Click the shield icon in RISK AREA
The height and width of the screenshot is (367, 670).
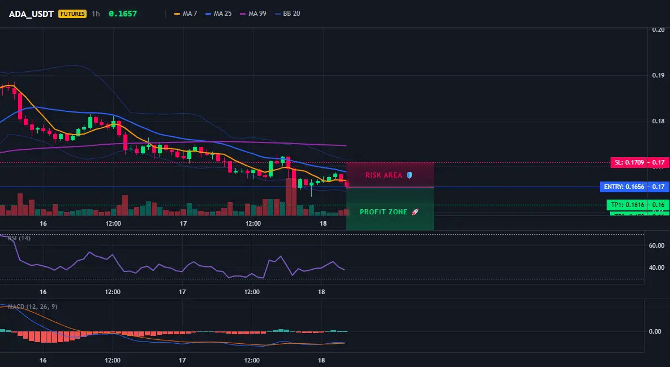[409, 175]
